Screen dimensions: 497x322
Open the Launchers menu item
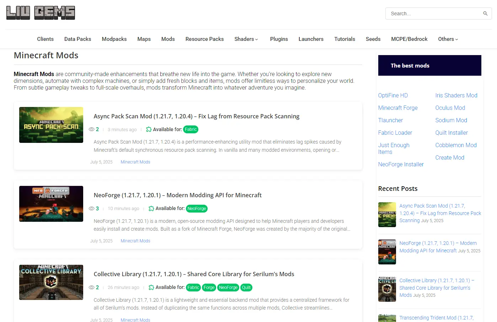pyautogui.click(x=311, y=39)
